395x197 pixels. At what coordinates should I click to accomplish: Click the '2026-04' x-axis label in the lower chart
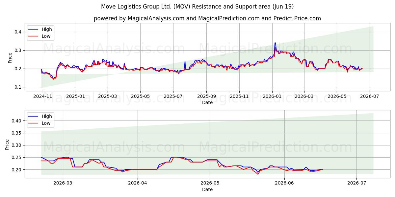click(x=137, y=184)
